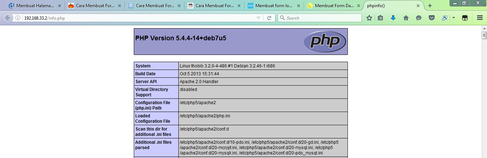
Task: Click the image search extension icon
Action: tap(445, 18)
